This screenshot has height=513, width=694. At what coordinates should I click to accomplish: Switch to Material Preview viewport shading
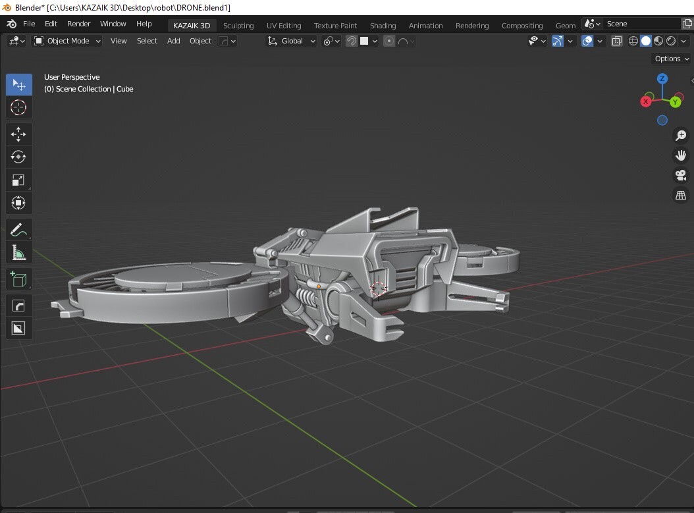[x=658, y=40]
